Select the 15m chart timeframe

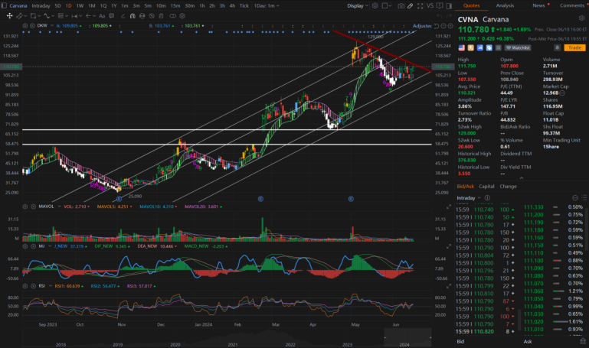click(x=175, y=5)
